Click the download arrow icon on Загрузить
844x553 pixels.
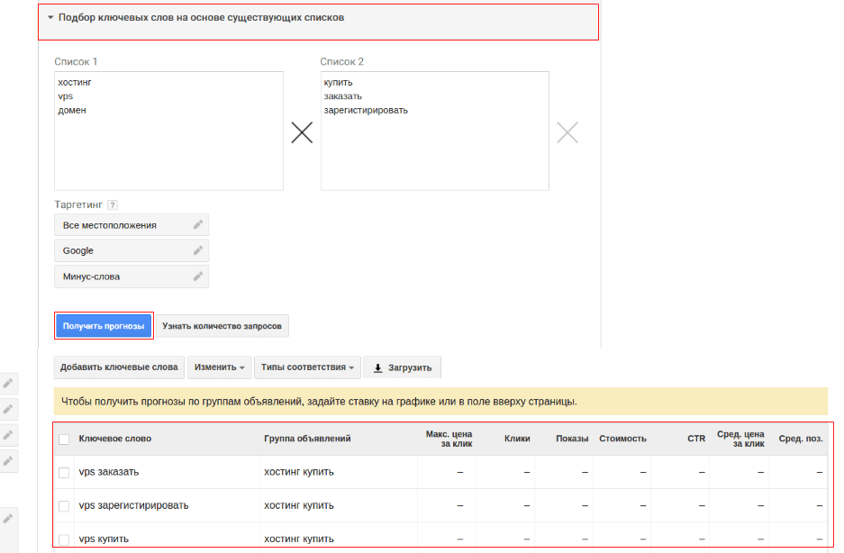coord(378,367)
